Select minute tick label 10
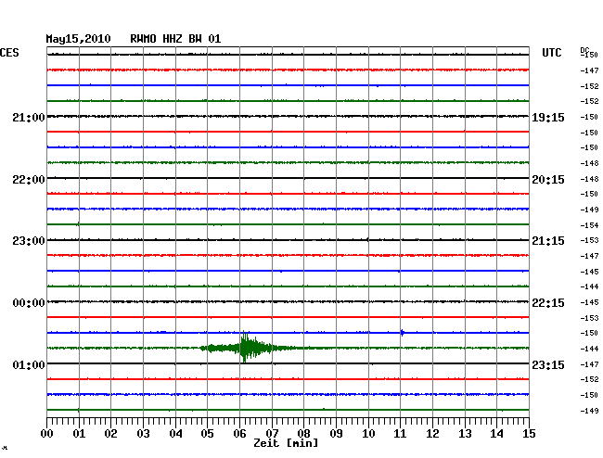This screenshot has width=603, height=458. coord(368,433)
